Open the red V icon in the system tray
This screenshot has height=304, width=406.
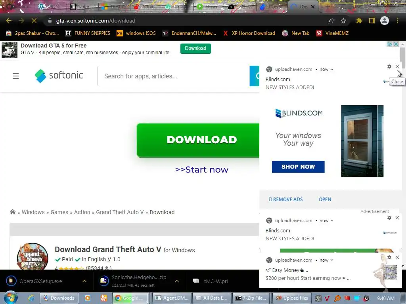327,298
